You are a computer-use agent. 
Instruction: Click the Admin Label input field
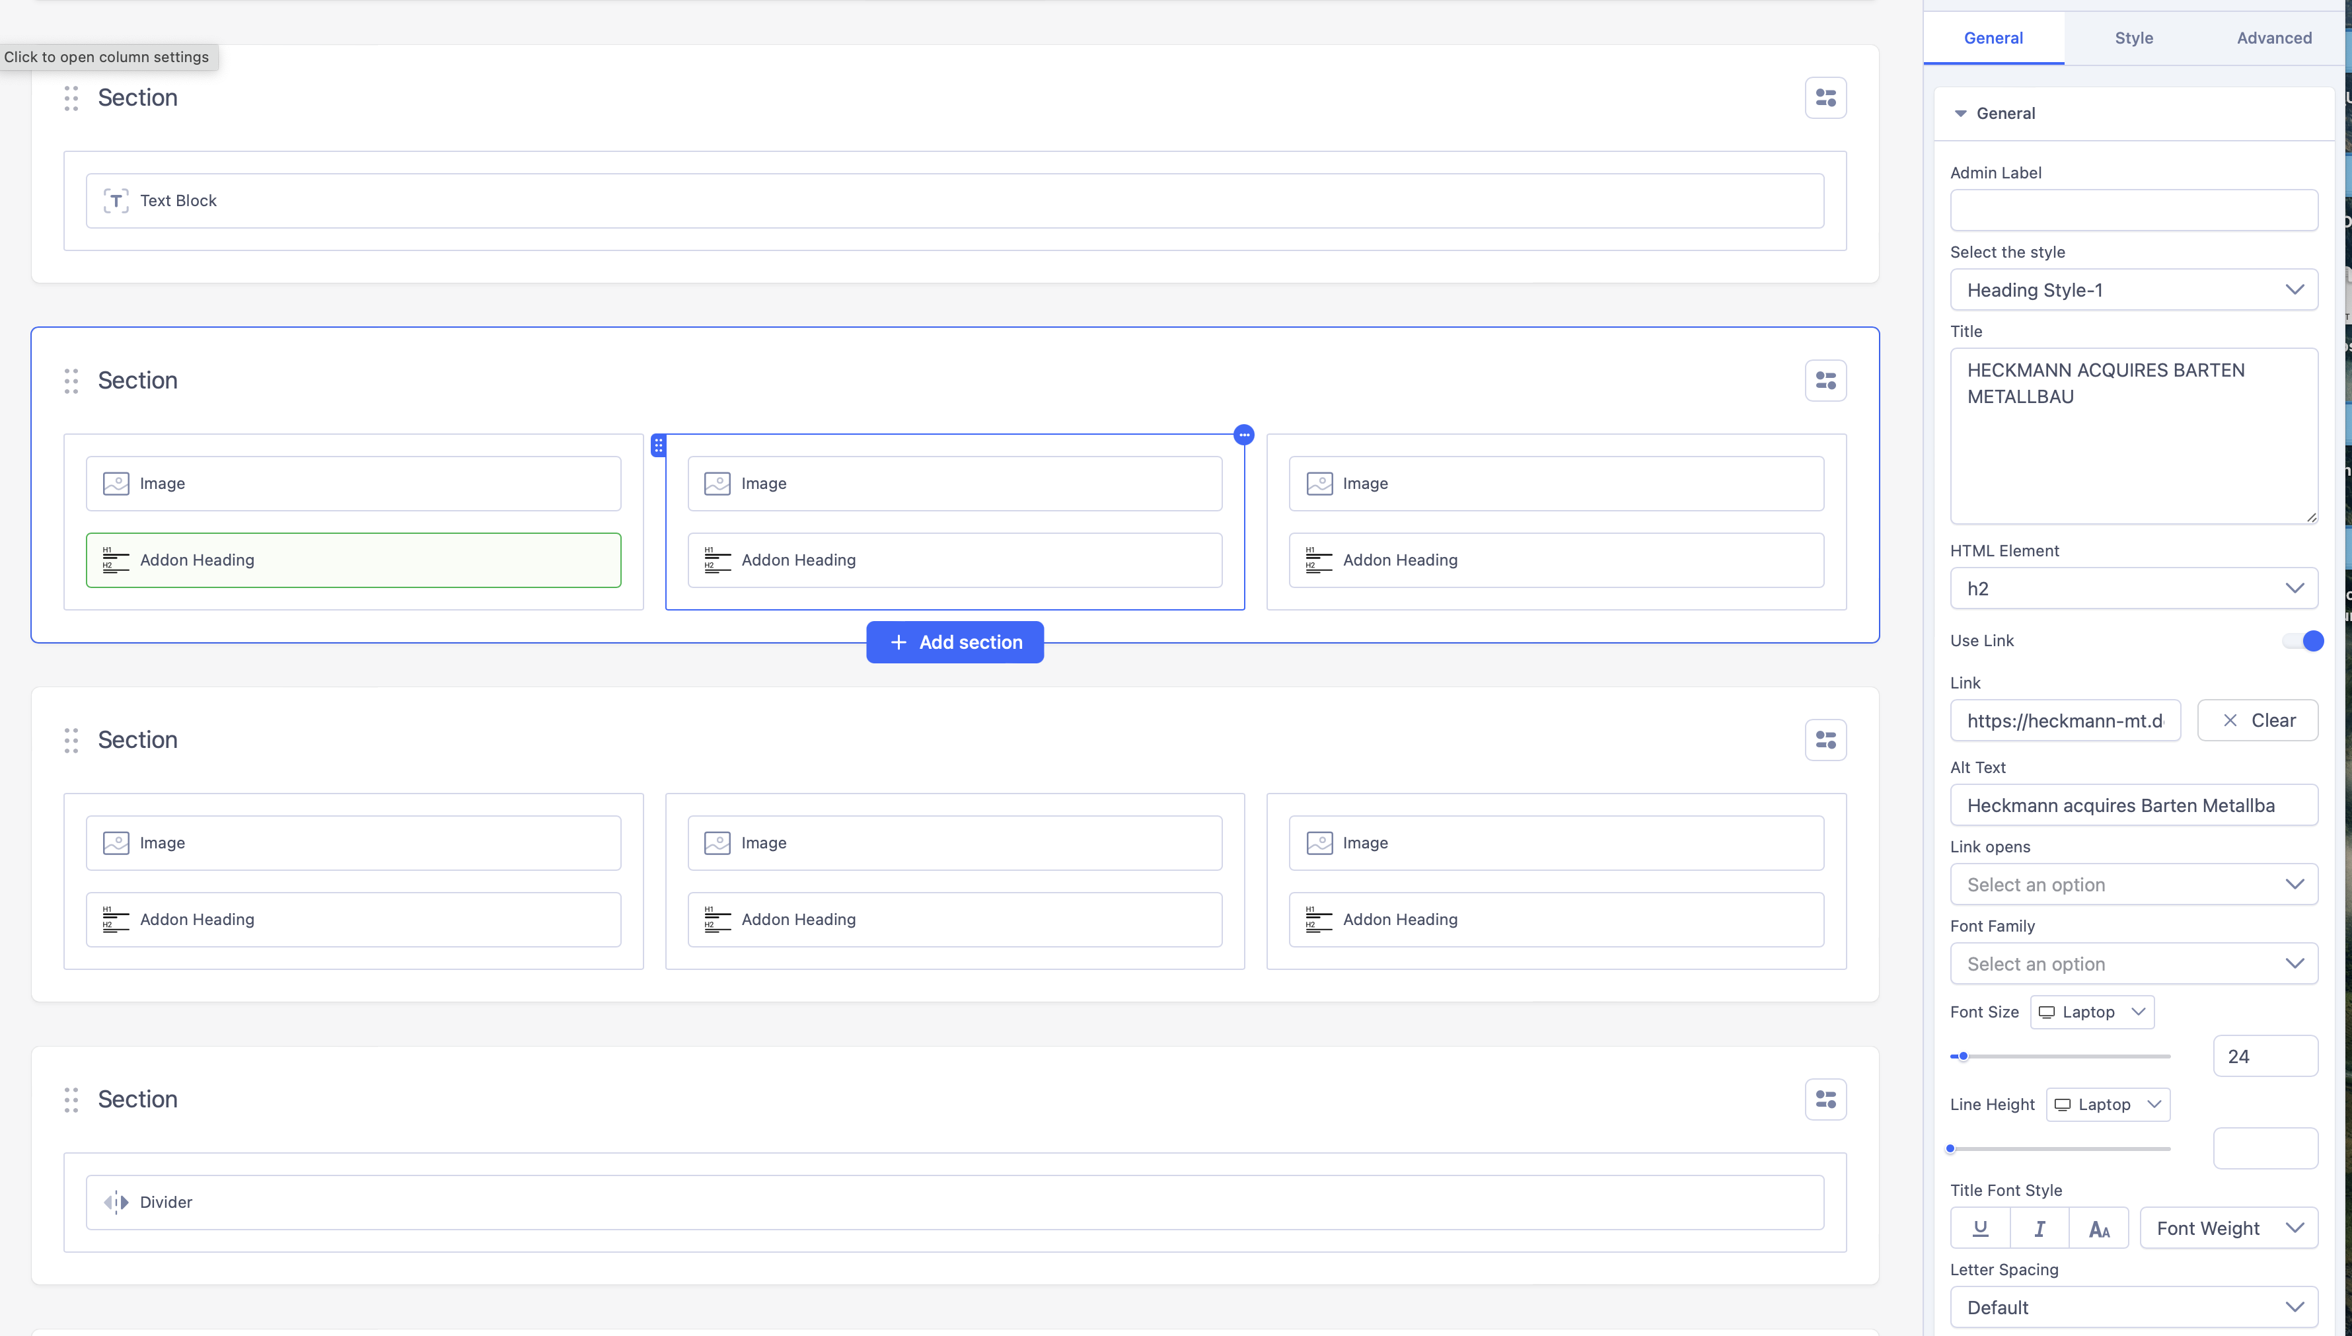(2133, 210)
